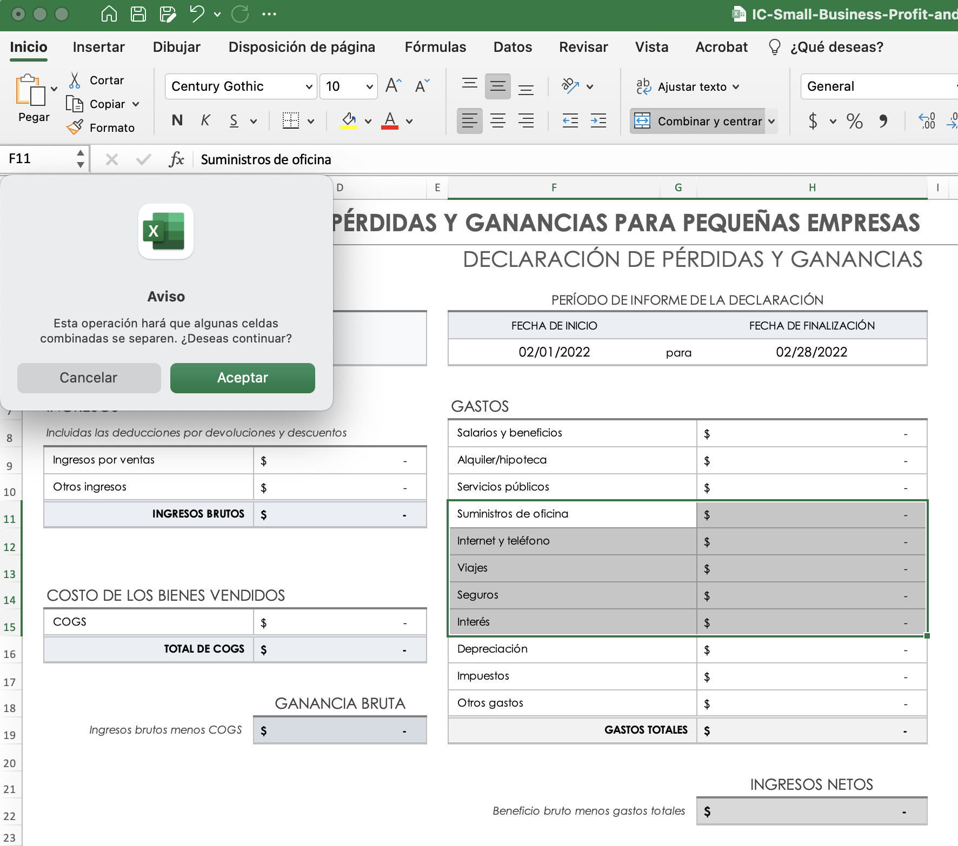
Task: Click the Redo icon in title bar
Action: click(x=240, y=14)
